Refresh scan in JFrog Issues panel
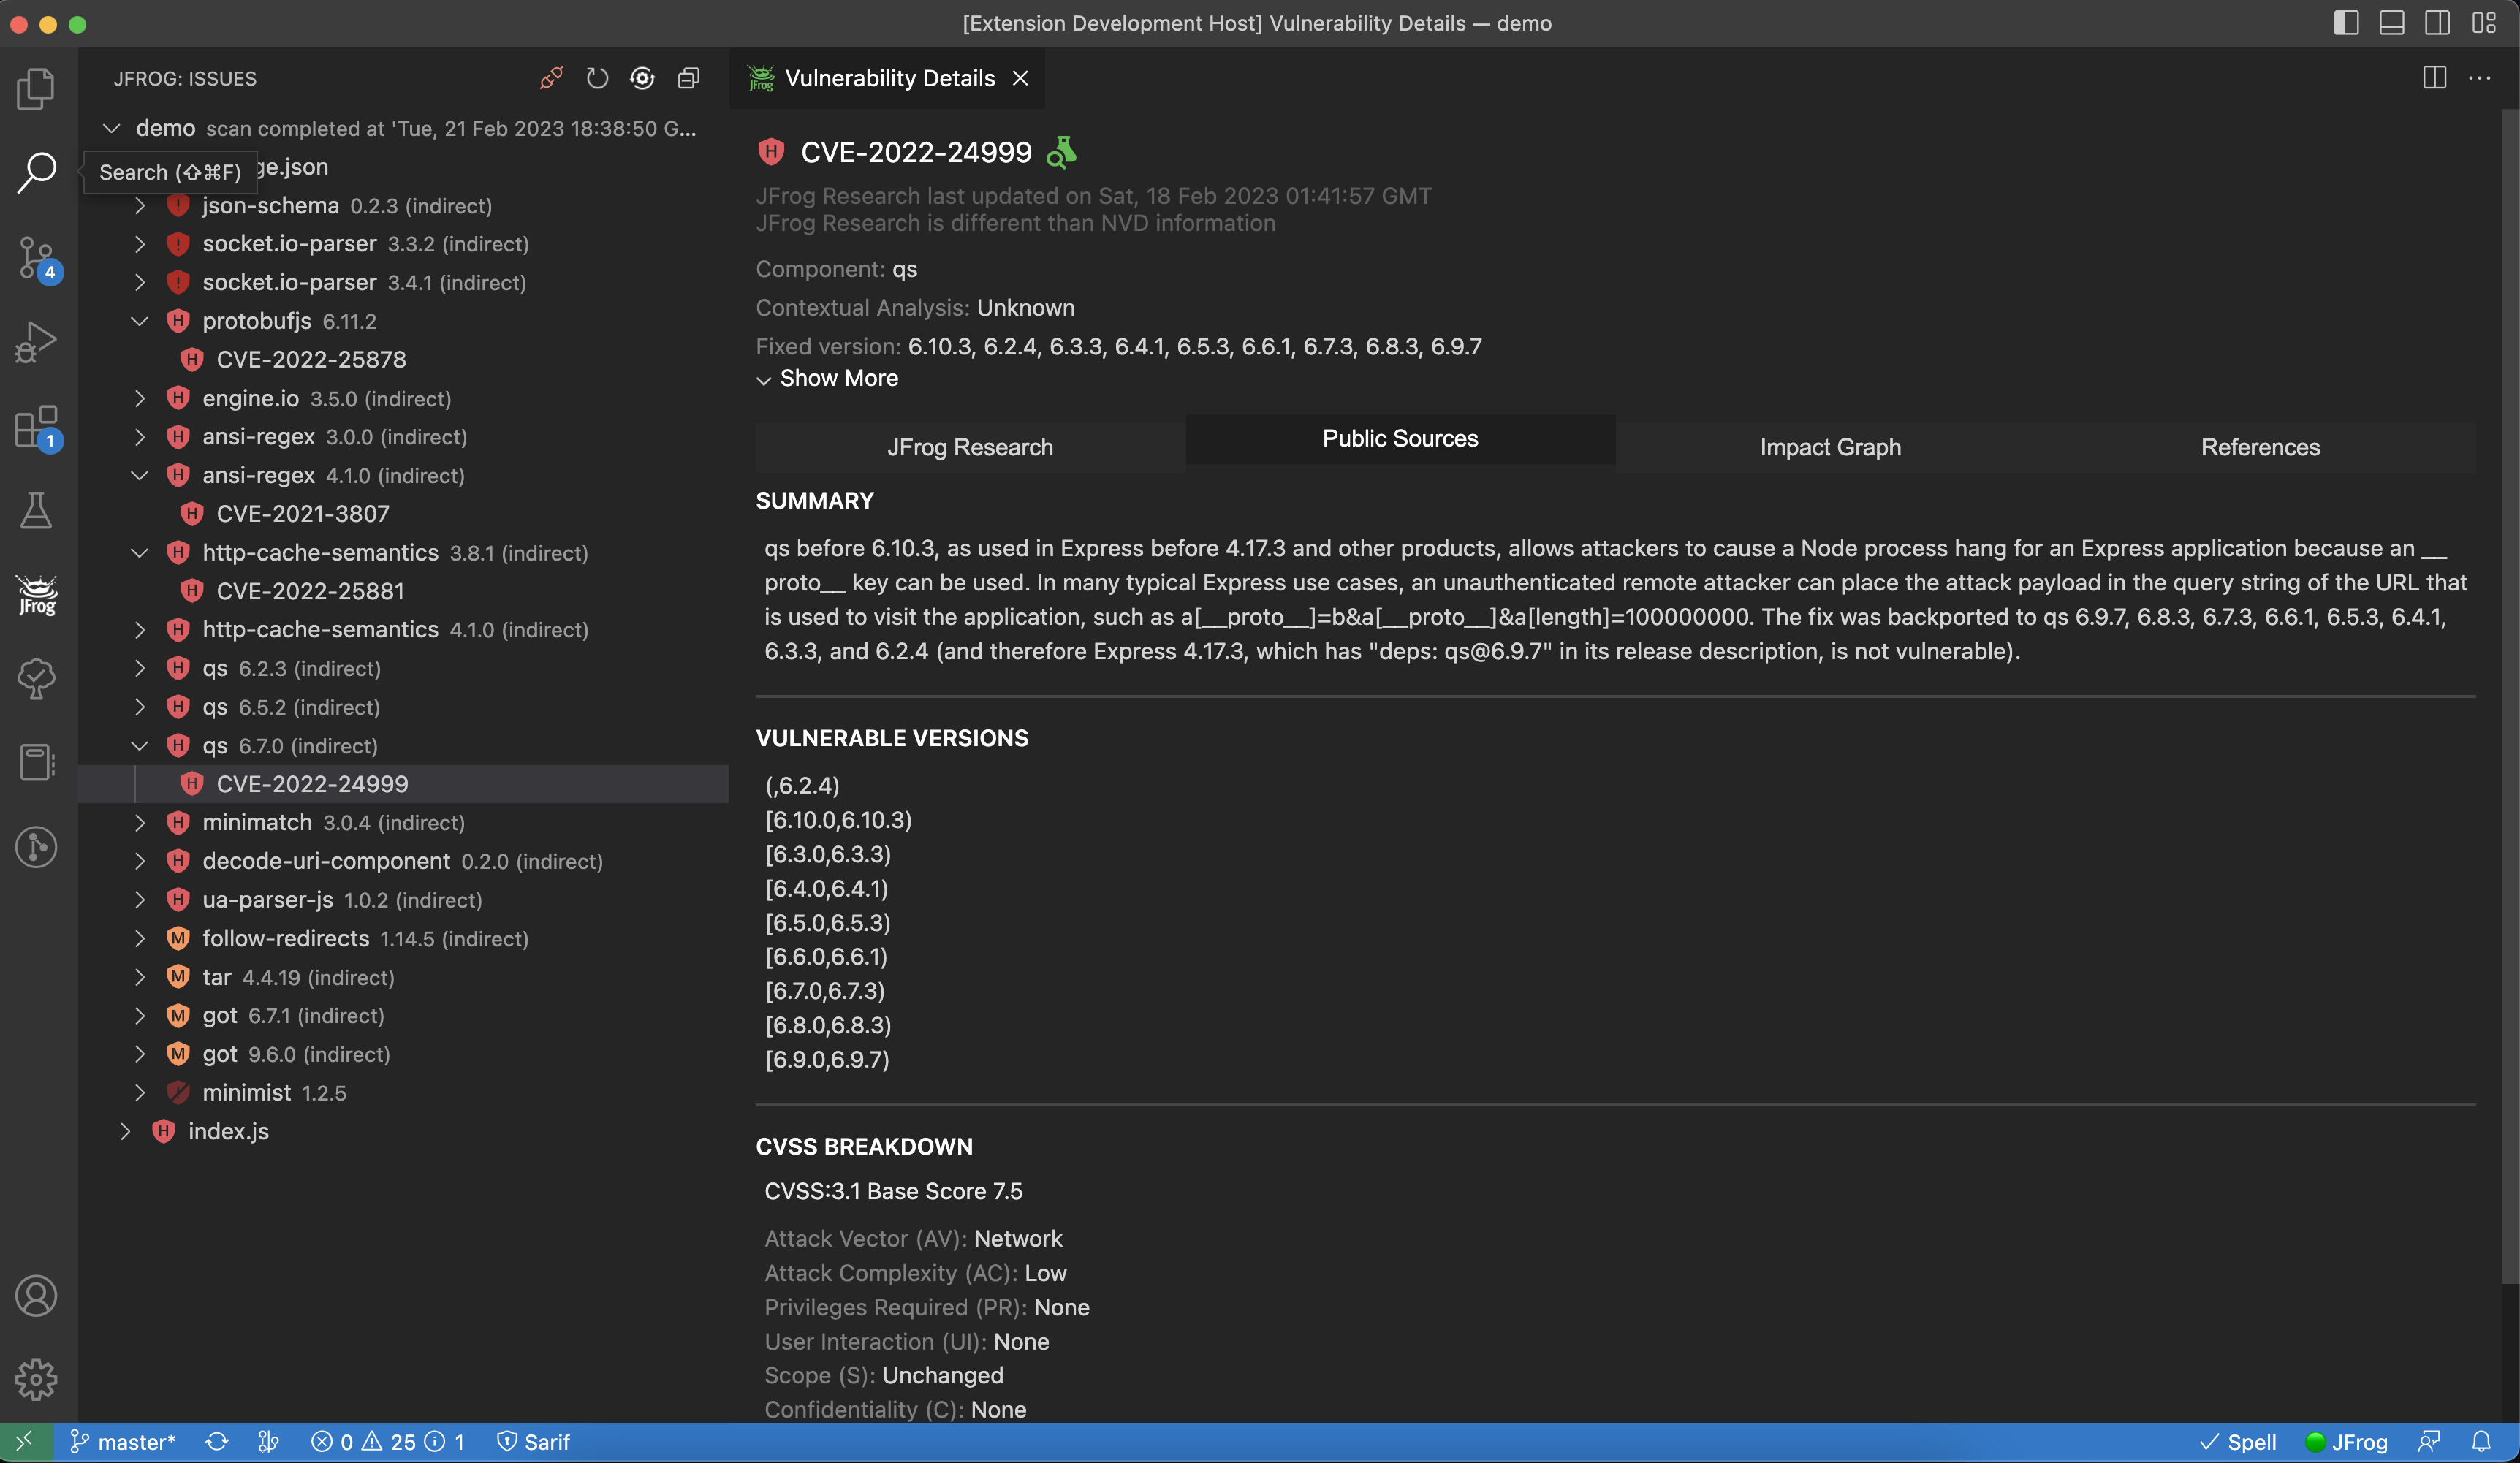The height and width of the screenshot is (1463, 2520). click(x=597, y=78)
